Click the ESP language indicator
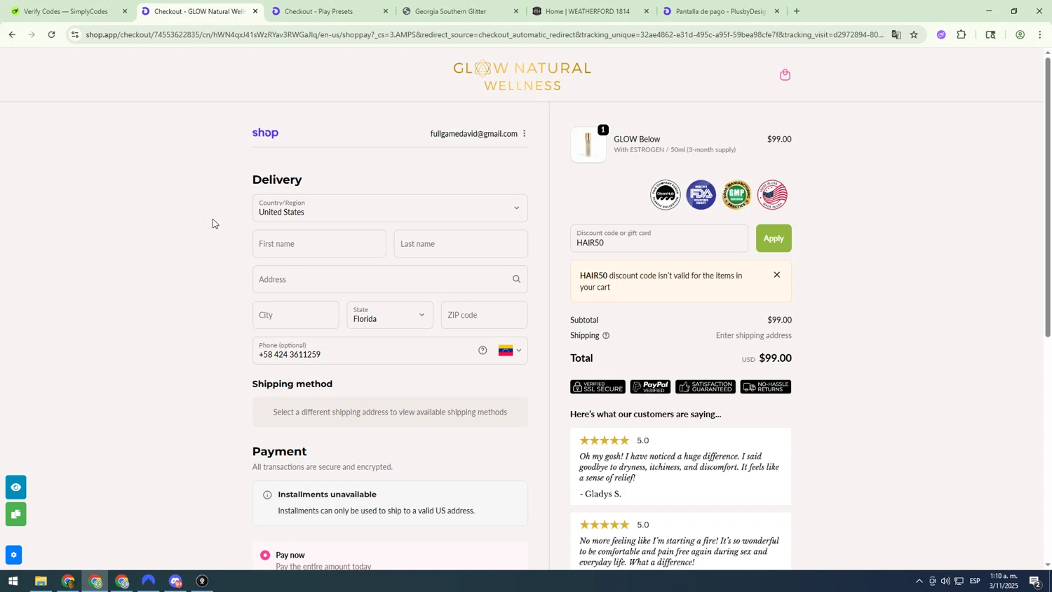Image resolution: width=1052 pixels, height=592 pixels. pos(975,581)
